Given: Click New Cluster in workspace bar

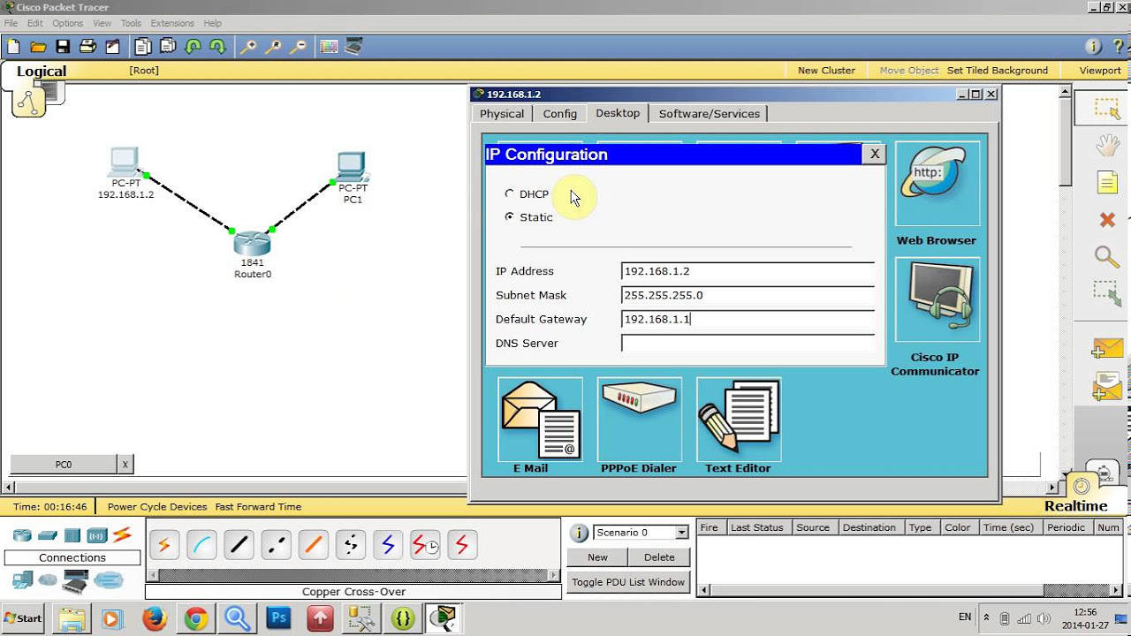Looking at the screenshot, I should (x=826, y=71).
